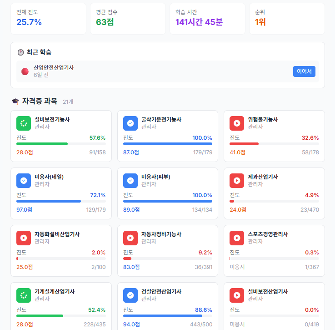Click the 179/179 count text

click(x=203, y=152)
